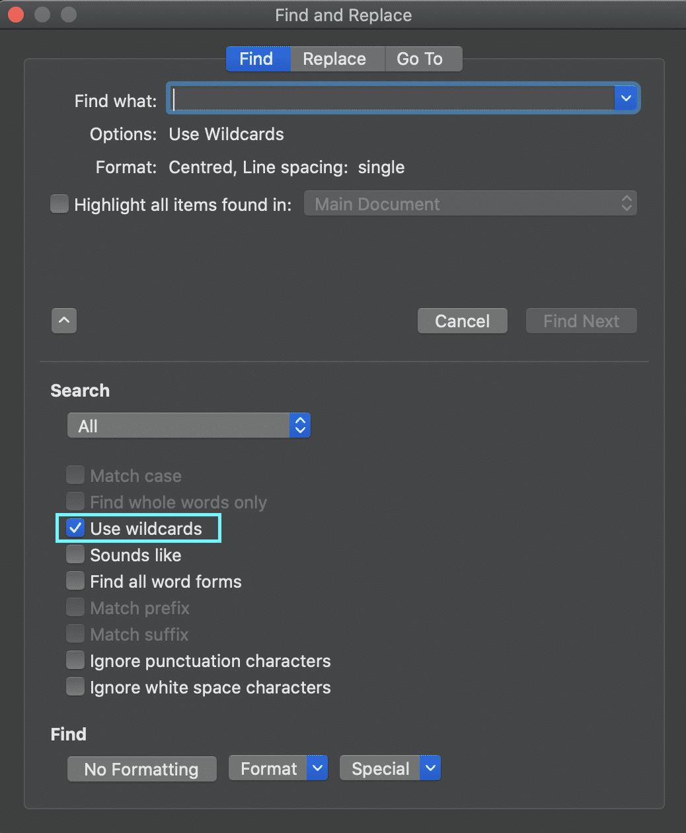Image resolution: width=686 pixels, height=833 pixels.
Task: Uncheck the Use wildcards checkbox
Action: [75, 528]
